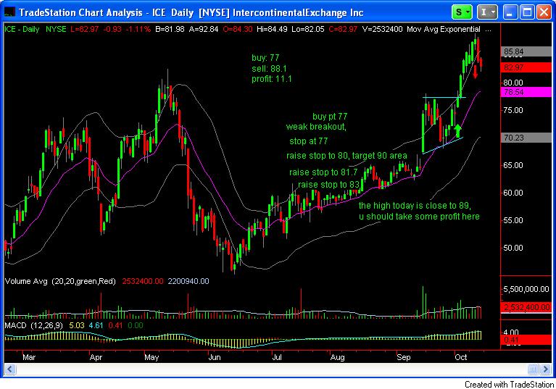Screen dimensions: 556x389
Task: Click the magenta 78.54 moving average marker
Action: pyautogui.click(x=526, y=92)
